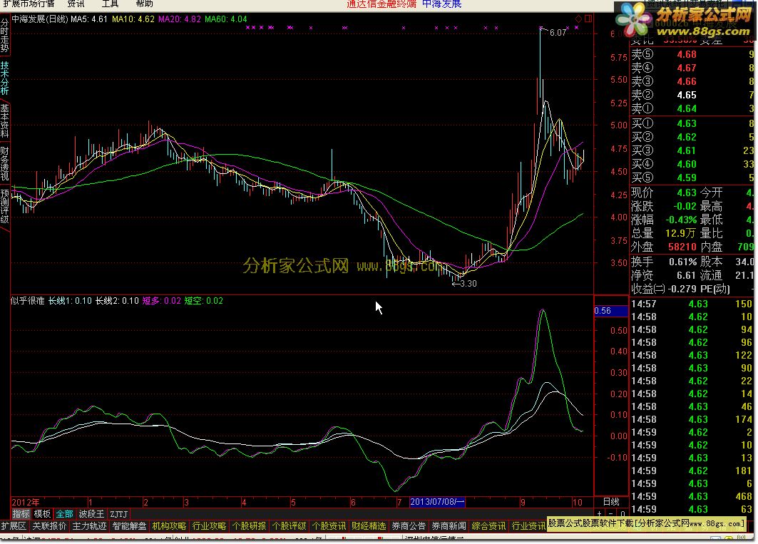Click month 5 on the time axis

293,503
